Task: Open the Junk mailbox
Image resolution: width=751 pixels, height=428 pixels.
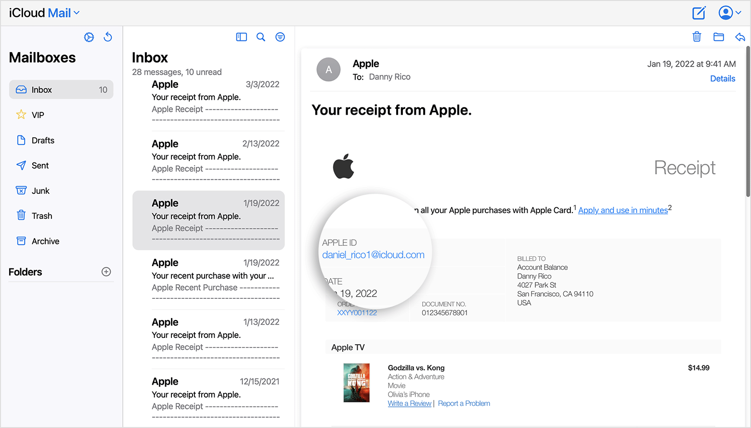Action: pos(40,191)
